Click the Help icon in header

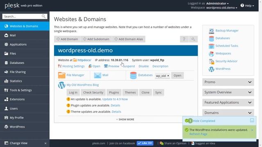click(x=242, y=5)
